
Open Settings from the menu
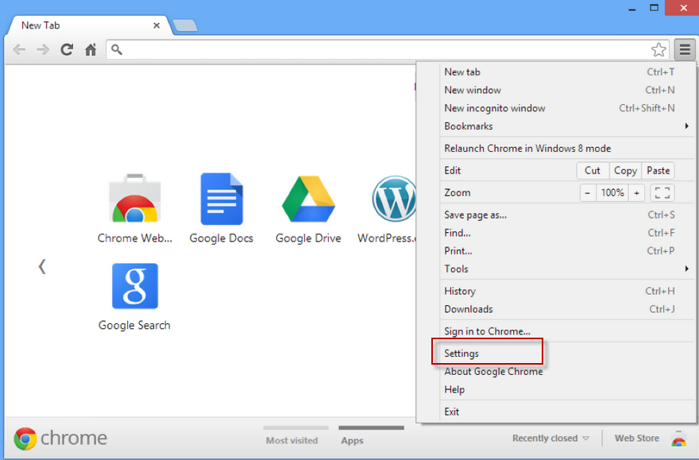(566, 354)
